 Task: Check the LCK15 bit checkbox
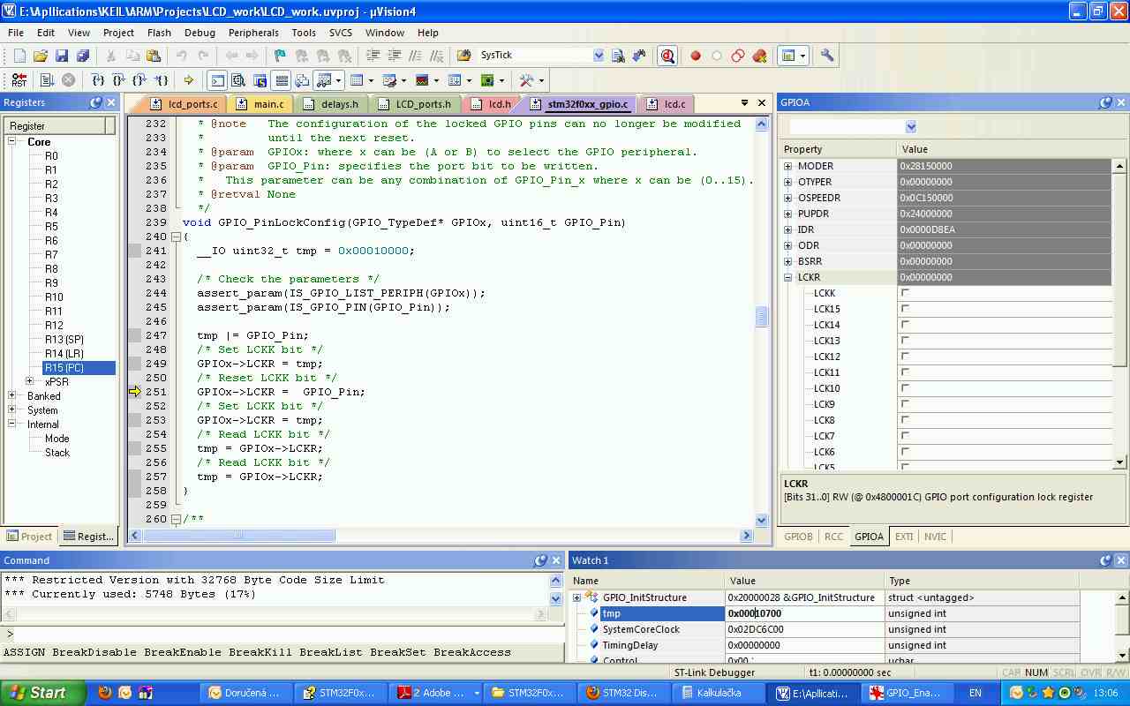(905, 309)
